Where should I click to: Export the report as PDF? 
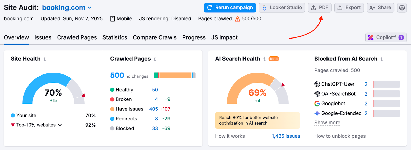tap(320, 8)
